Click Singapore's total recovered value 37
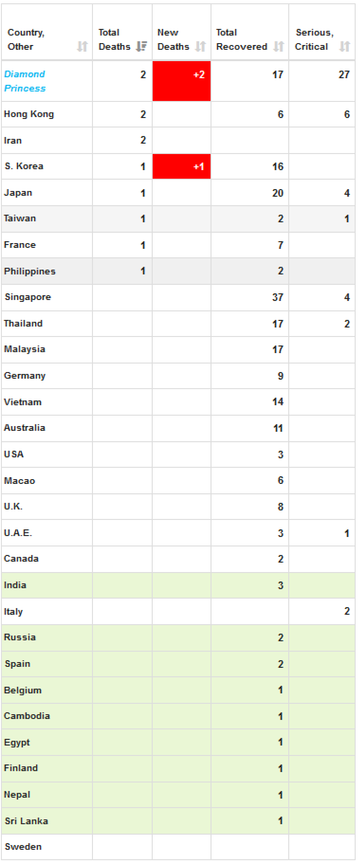The height and width of the screenshot is (864, 358). pyautogui.click(x=278, y=297)
